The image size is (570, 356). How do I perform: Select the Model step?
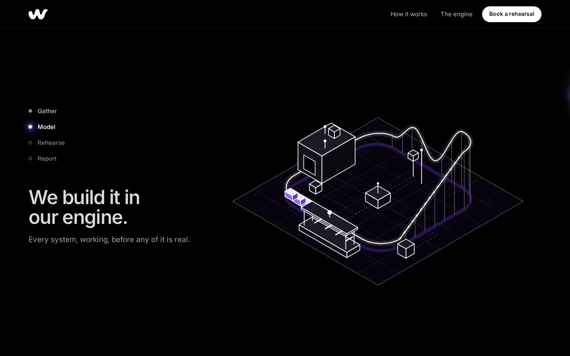(42, 127)
